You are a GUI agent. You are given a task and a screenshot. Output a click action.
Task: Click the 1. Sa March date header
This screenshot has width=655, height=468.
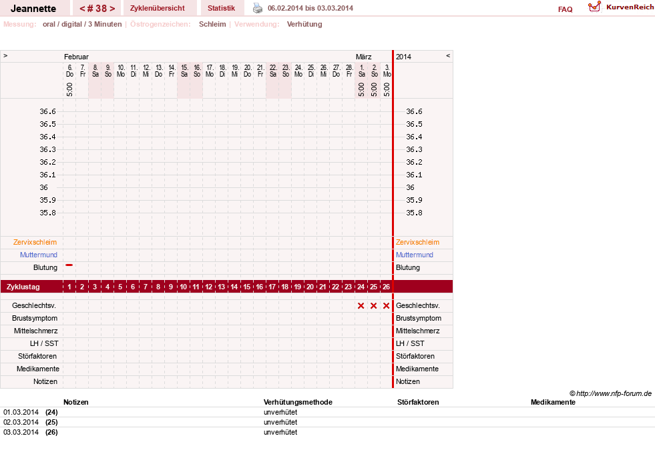point(362,71)
